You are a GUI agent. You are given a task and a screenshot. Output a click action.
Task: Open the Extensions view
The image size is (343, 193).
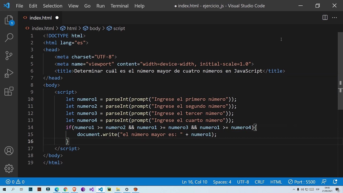[9, 91]
